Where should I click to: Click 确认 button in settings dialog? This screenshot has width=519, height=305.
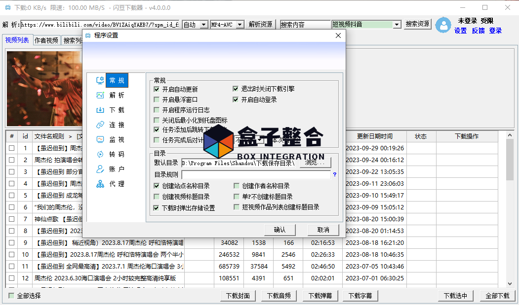pos(279,230)
